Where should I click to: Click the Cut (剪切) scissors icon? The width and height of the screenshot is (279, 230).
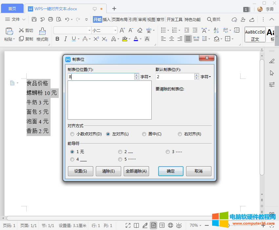[x=22, y=30]
